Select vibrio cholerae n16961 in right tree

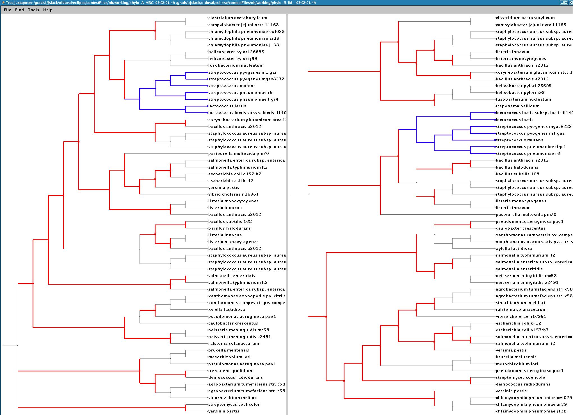point(521,316)
